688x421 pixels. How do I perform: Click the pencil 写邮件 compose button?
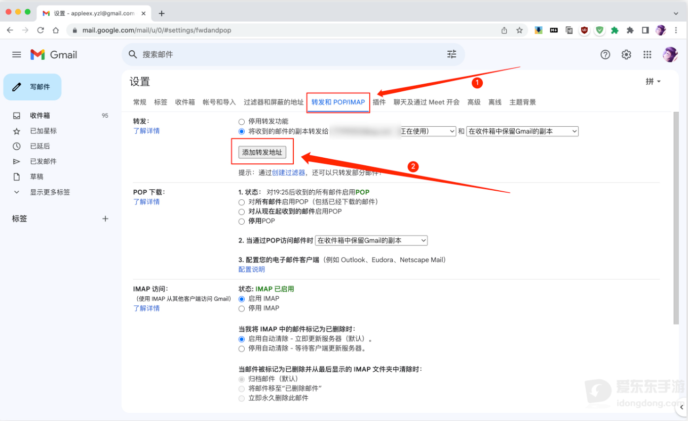[x=32, y=87]
